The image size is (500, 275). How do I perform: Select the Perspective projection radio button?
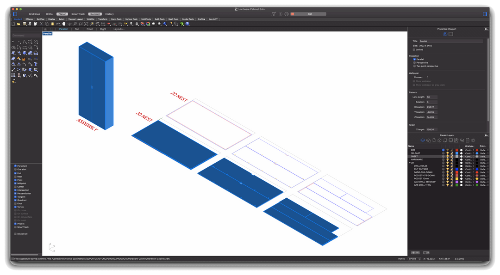click(414, 62)
